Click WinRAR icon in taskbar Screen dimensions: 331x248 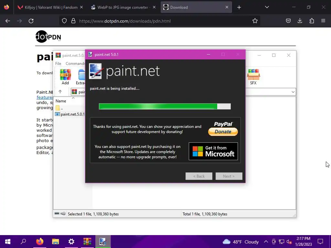tap(87, 242)
